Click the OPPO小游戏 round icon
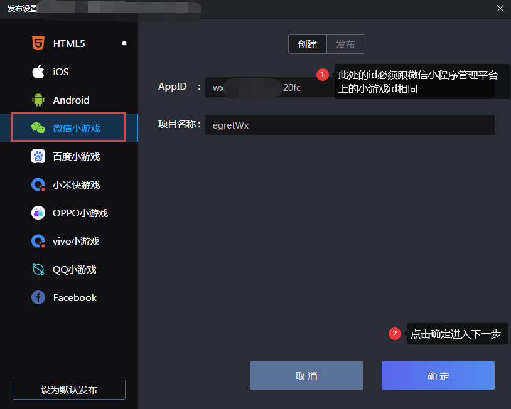Viewport: 511px width, 409px height. [38, 213]
